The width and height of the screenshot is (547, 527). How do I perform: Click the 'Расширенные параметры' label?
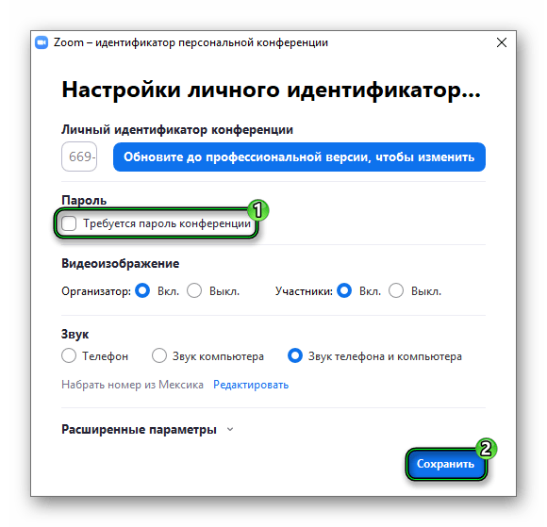coord(139,429)
